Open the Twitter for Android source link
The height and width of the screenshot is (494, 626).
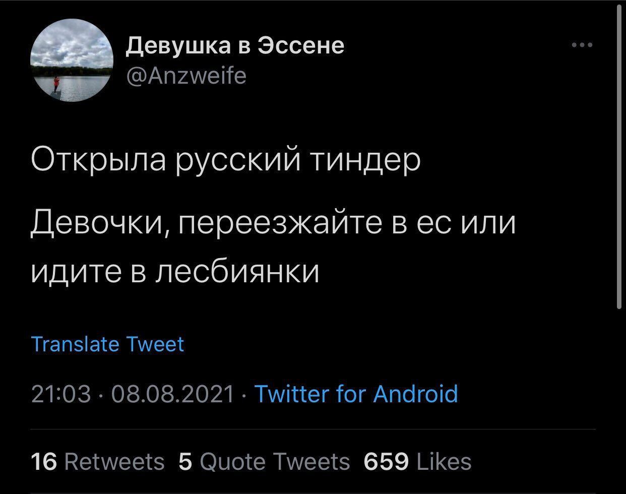point(356,394)
